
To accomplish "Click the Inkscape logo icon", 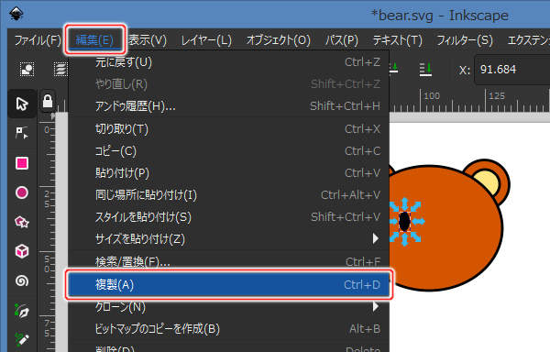I will point(16,15).
